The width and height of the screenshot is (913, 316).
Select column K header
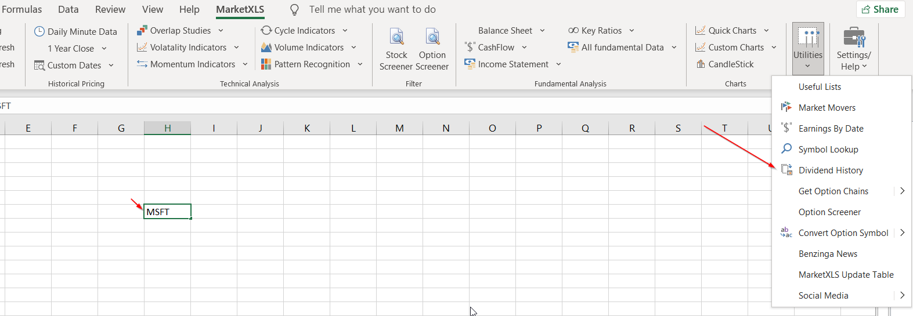[306, 128]
